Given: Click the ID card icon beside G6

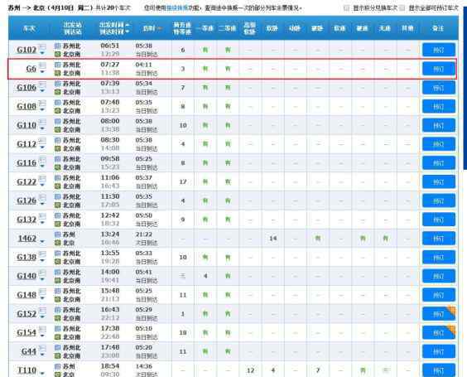Looking at the screenshot, I should click(42, 65).
